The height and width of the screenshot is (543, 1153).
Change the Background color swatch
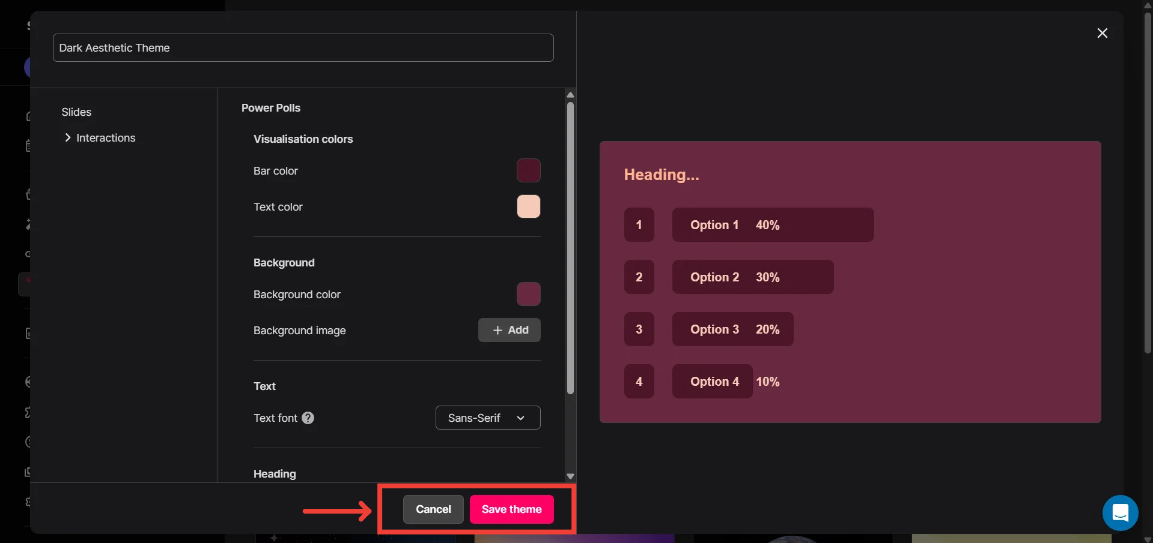[x=528, y=294]
